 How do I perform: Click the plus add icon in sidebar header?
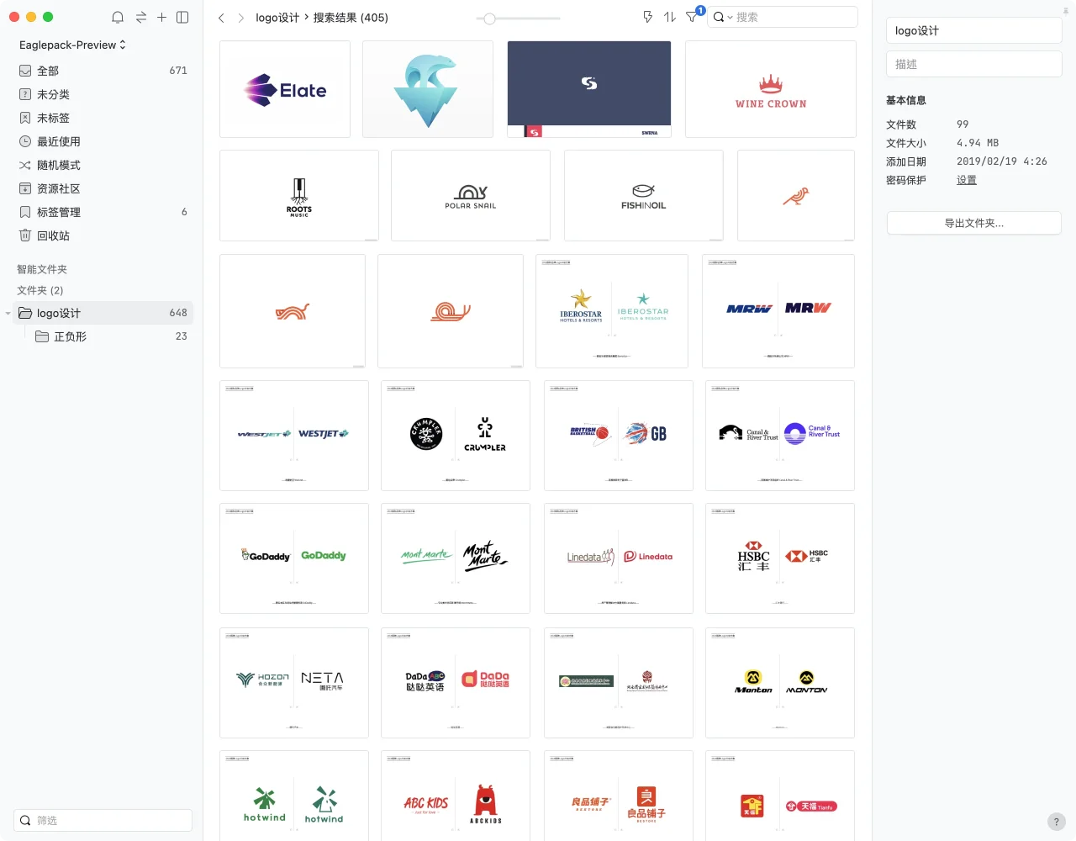(161, 17)
